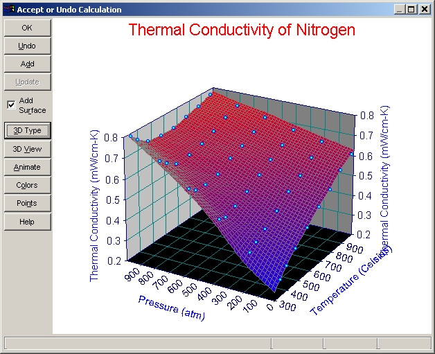Image resolution: width=435 pixels, height=354 pixels.
Task: Click the Points button
Action: pos(27,203)
